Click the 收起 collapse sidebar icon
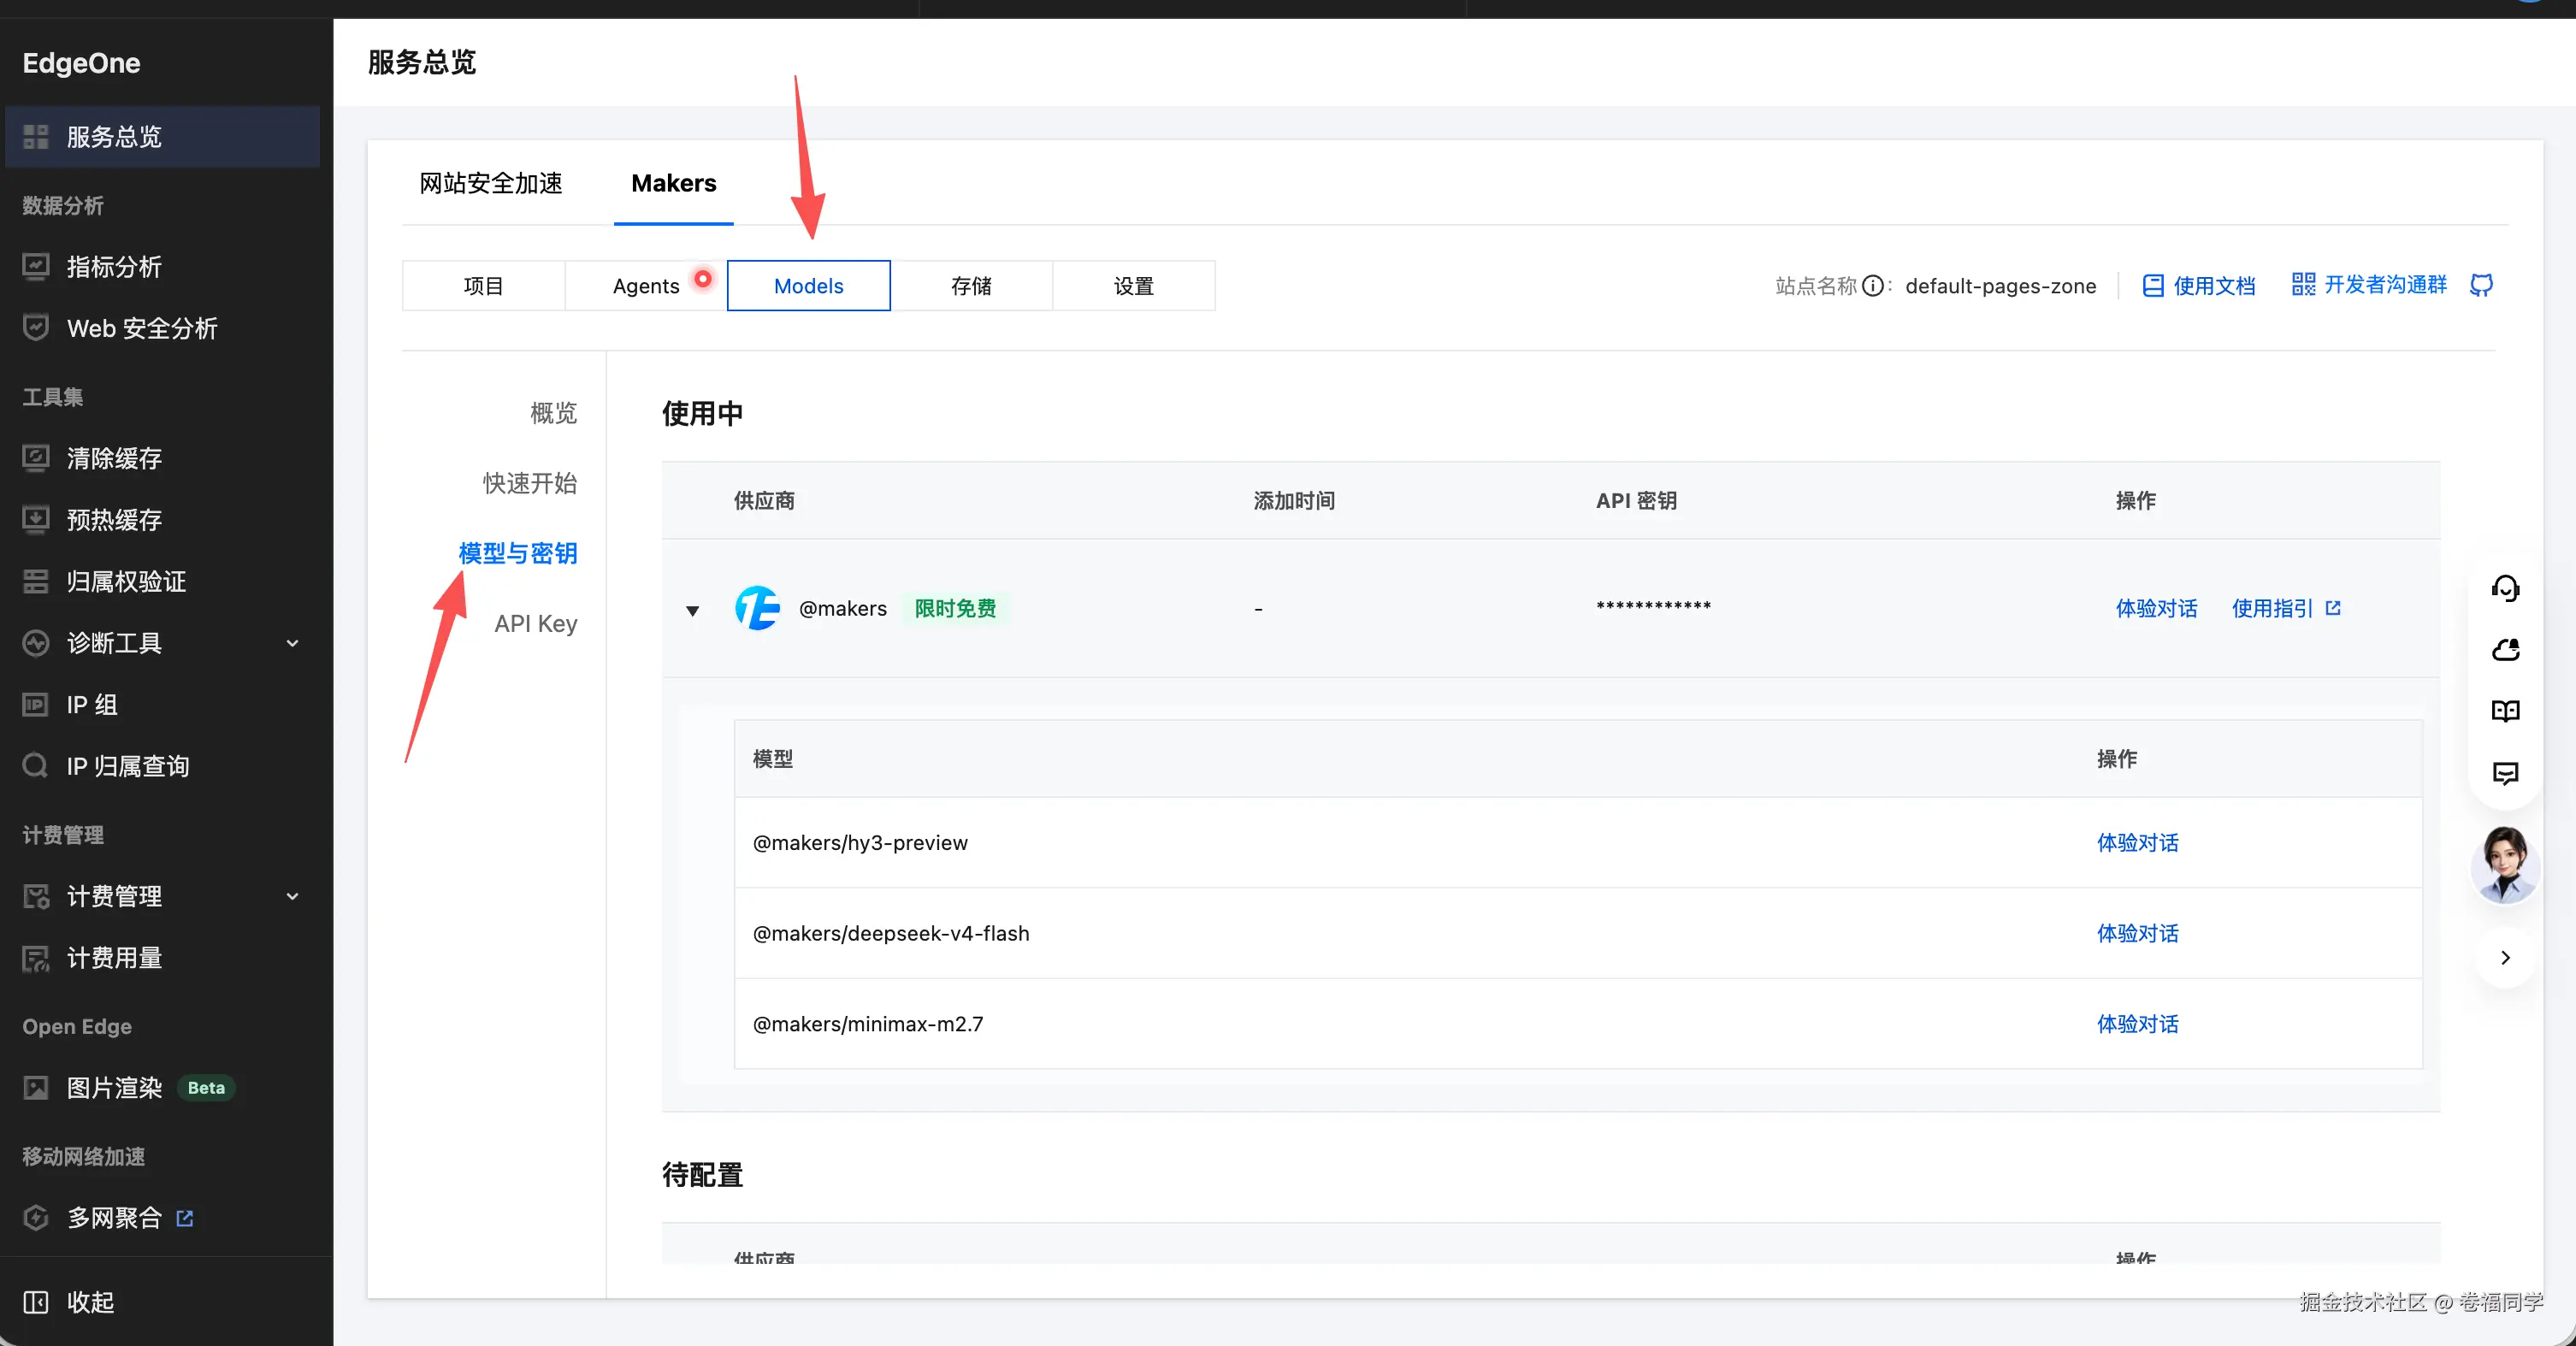The height and width of the screenshot is (1346, 2576). 36,1302
